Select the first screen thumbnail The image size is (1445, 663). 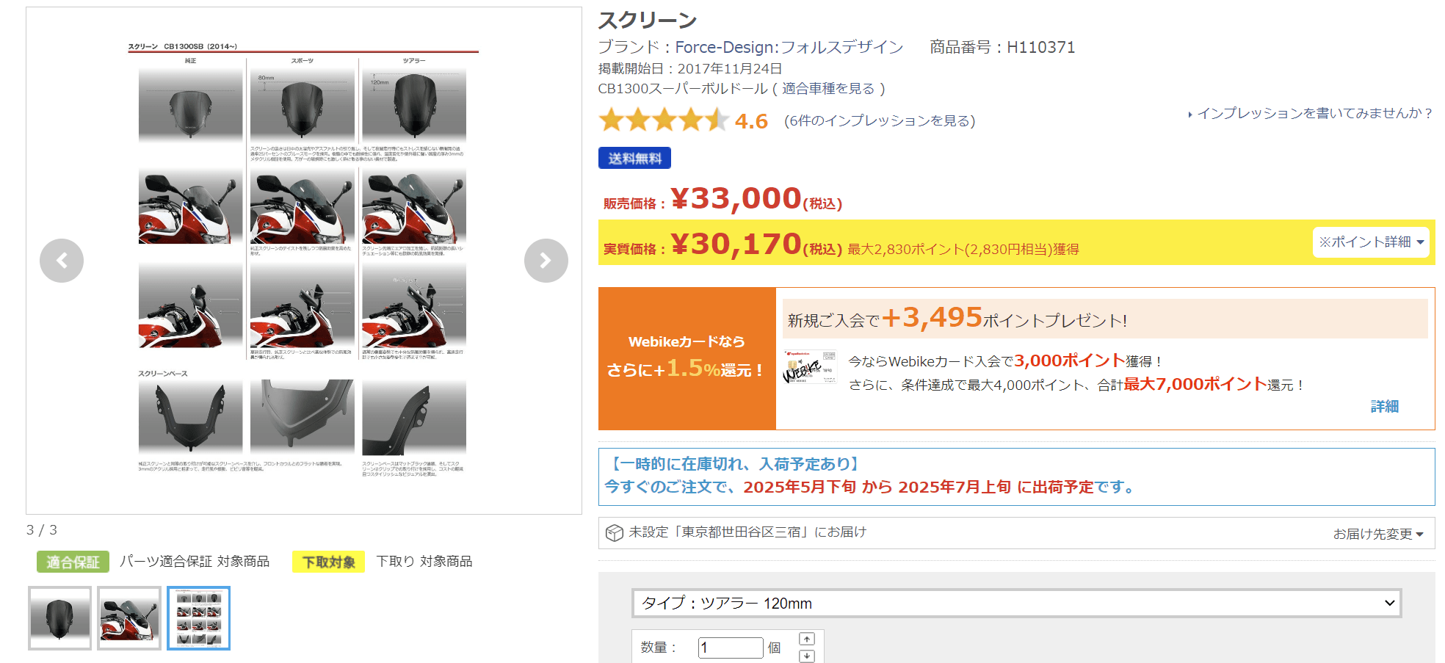(x=60, y=618)
